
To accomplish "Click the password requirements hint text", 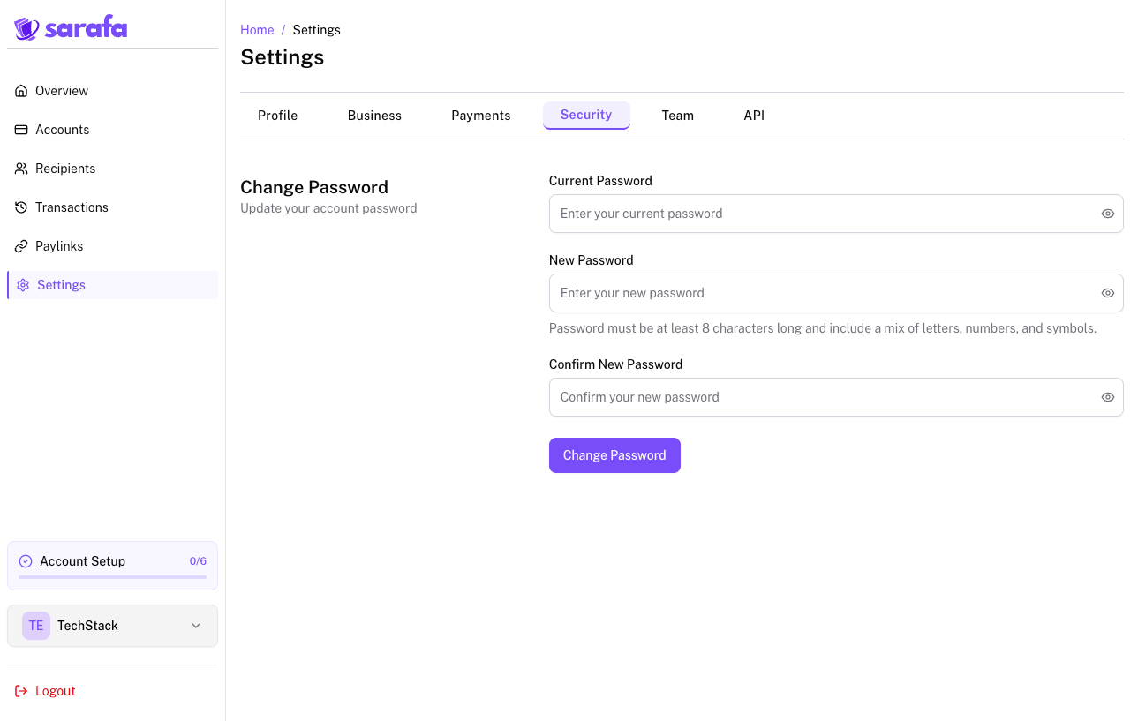I will pos(823,328).
